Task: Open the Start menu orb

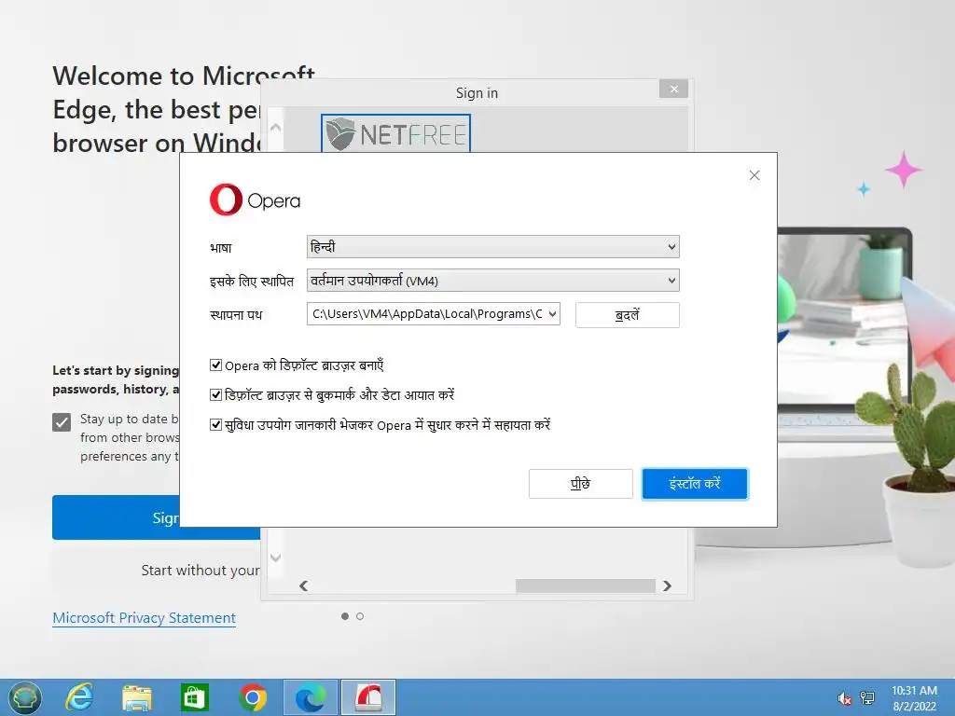Action: coord(24,697)
